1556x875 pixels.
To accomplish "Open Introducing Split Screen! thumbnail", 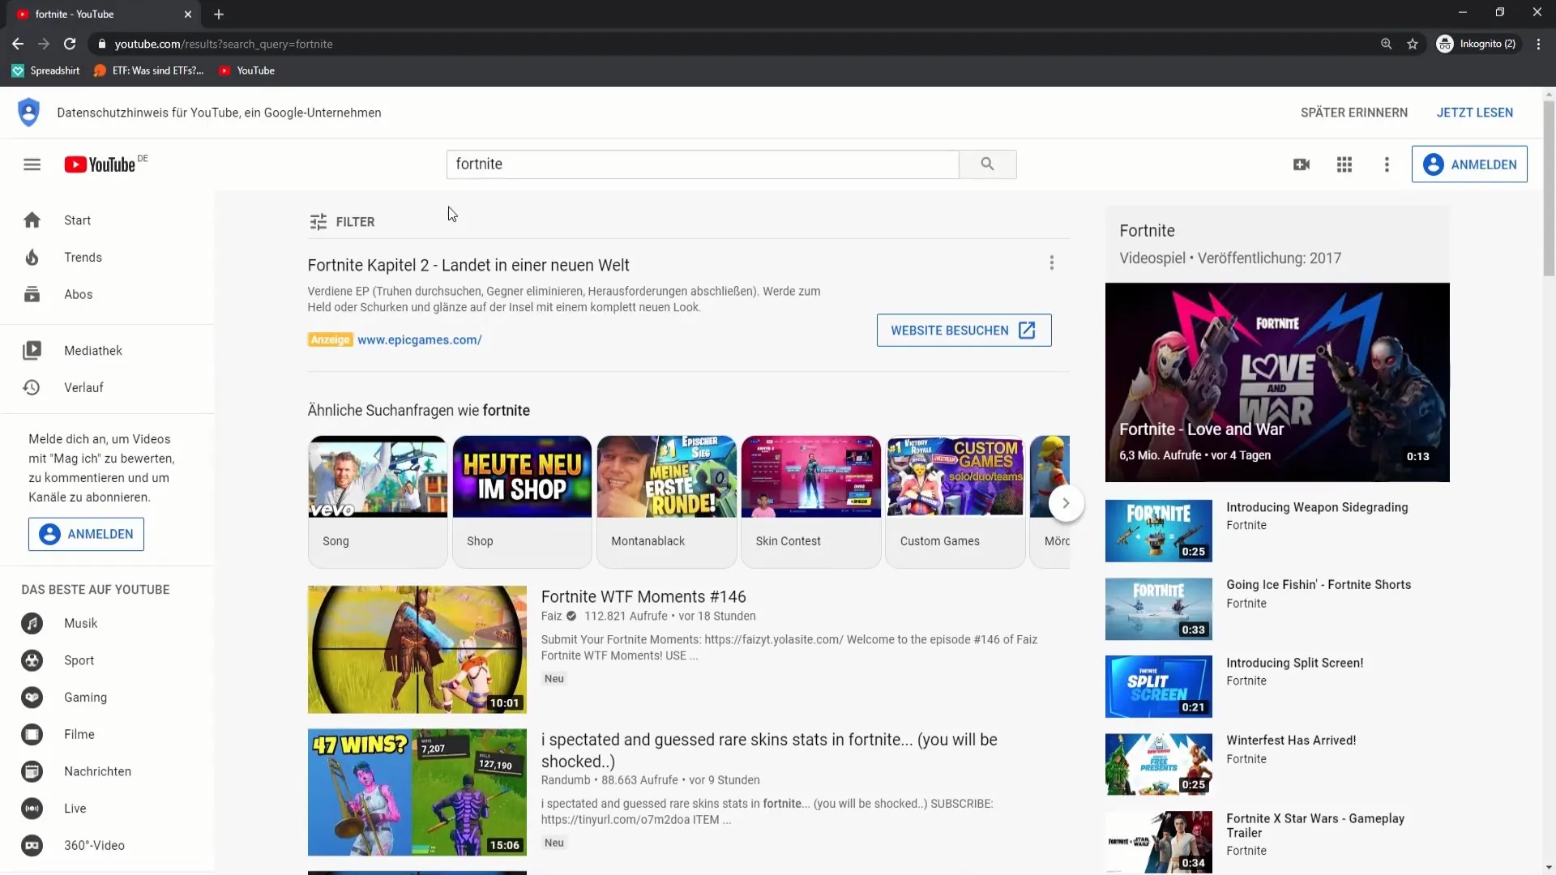I will [1158, 686].
